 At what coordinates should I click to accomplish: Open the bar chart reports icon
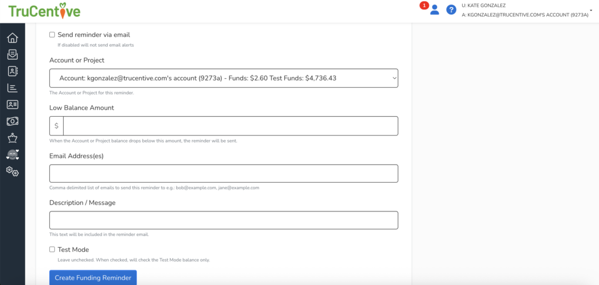[12, 88]
